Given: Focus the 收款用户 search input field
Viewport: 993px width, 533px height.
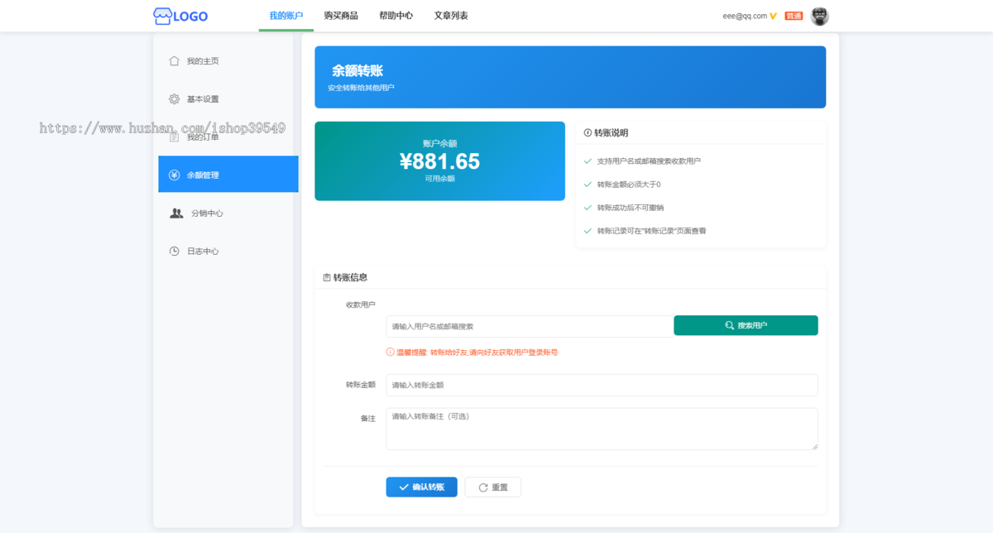Looking at the screenshot, I should (530, 326).
